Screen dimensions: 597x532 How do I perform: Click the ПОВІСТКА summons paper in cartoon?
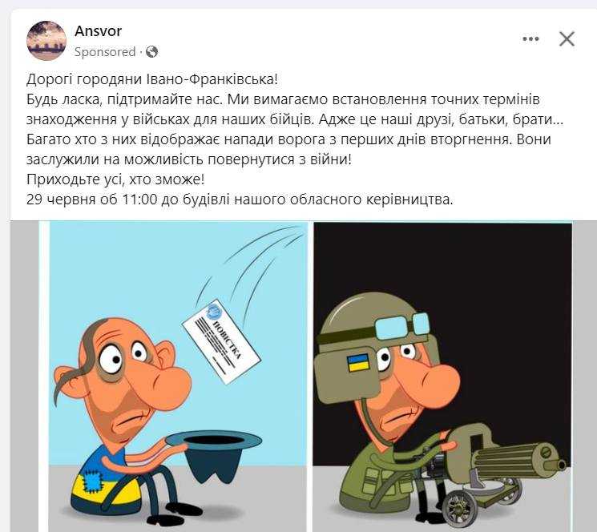(222, 341)
